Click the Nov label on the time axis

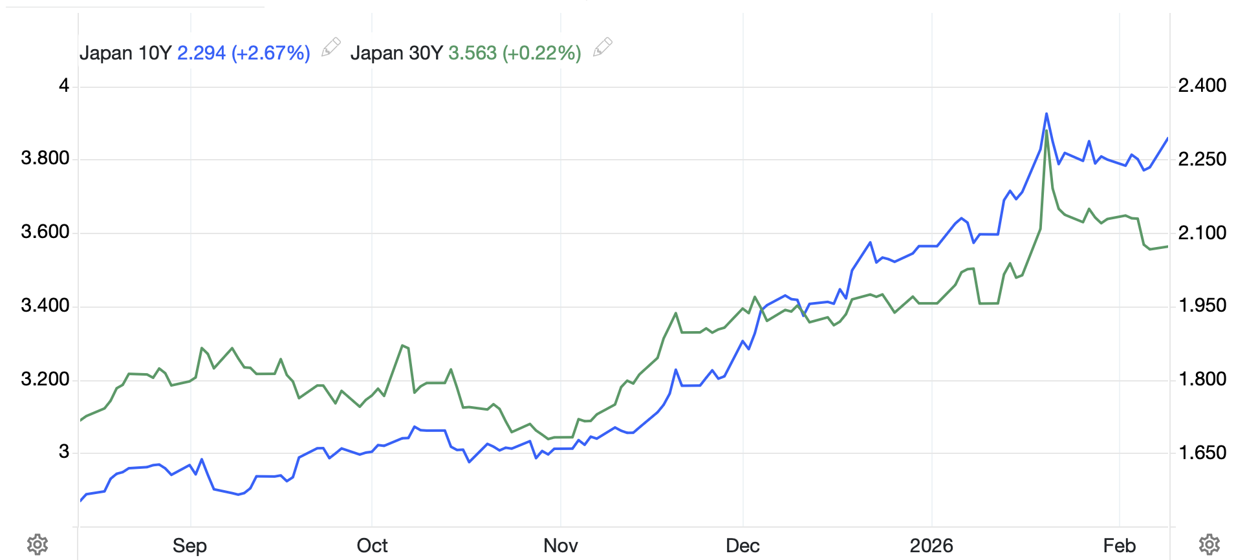point(560,546)
